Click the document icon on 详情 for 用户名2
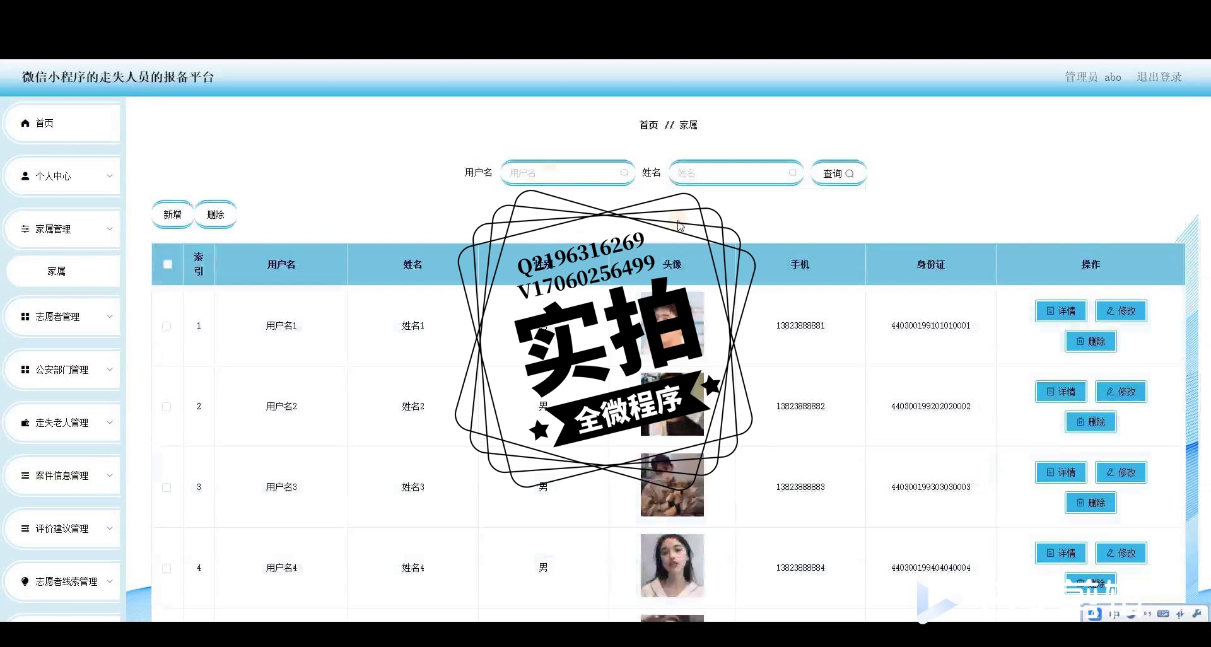This screenshot has height=647, width=1211. click(x=1050, y=392)
